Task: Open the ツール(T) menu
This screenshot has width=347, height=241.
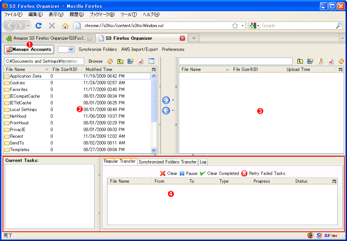Action: coord(129,14)
